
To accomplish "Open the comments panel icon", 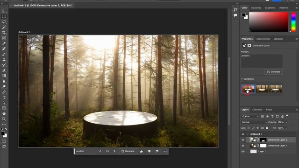I will pyautogui.click(x=235, y=15).
